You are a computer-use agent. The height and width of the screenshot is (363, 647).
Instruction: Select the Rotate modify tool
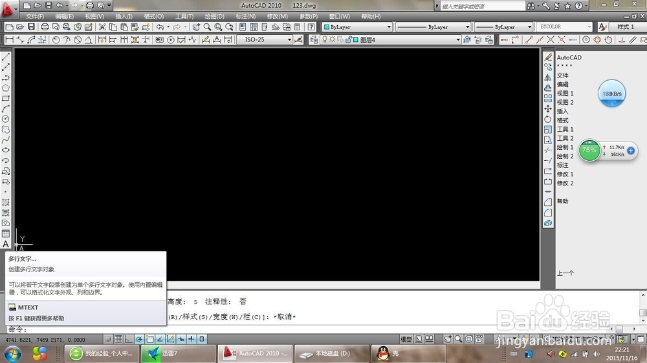click(548, 119)
